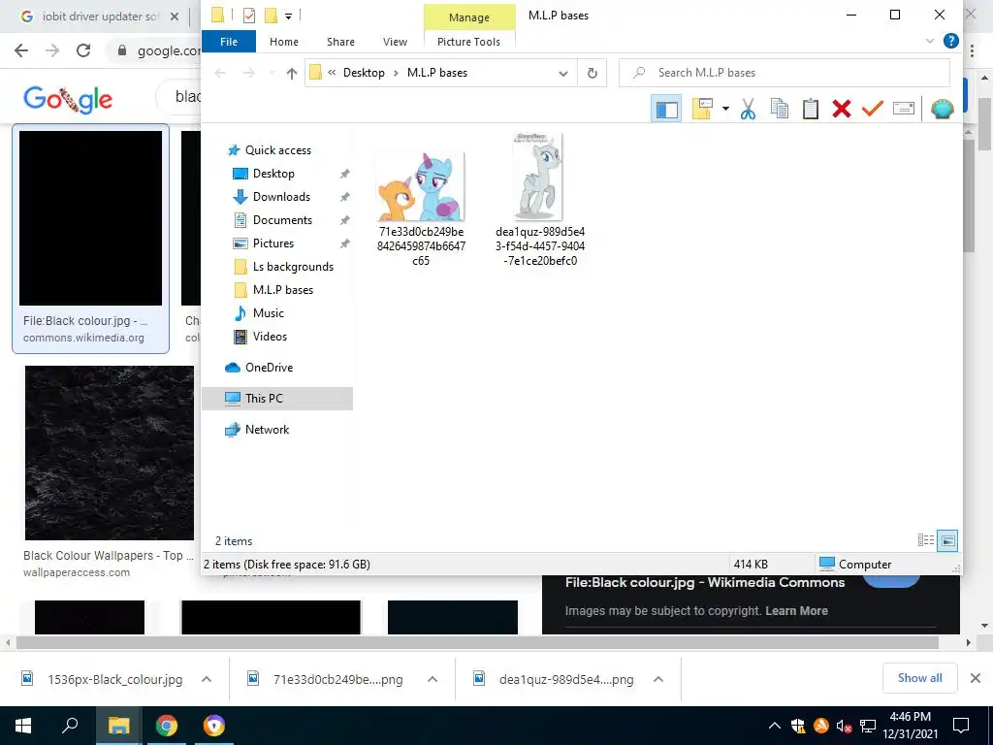Open Explorer help question mark icon
Image resolution: width=993 pixels, height=745 pixels.
(x=950, y=41)
